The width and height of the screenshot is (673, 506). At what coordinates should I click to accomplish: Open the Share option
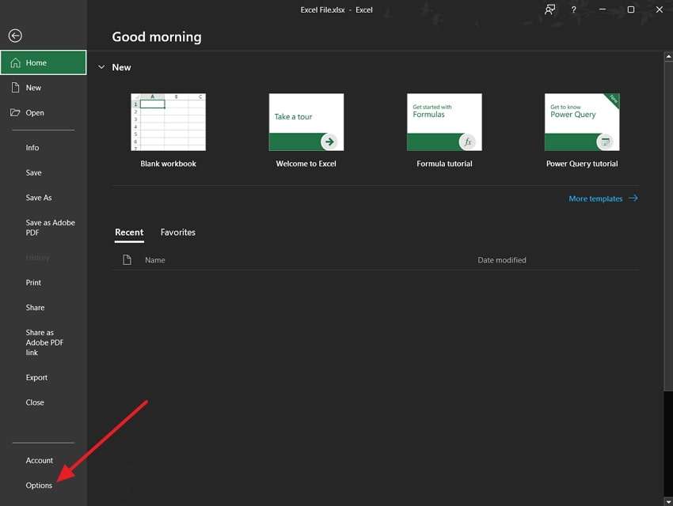(x=35, y=308)
